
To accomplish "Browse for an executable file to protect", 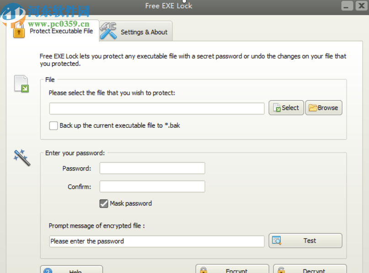I will click(324, 108).
